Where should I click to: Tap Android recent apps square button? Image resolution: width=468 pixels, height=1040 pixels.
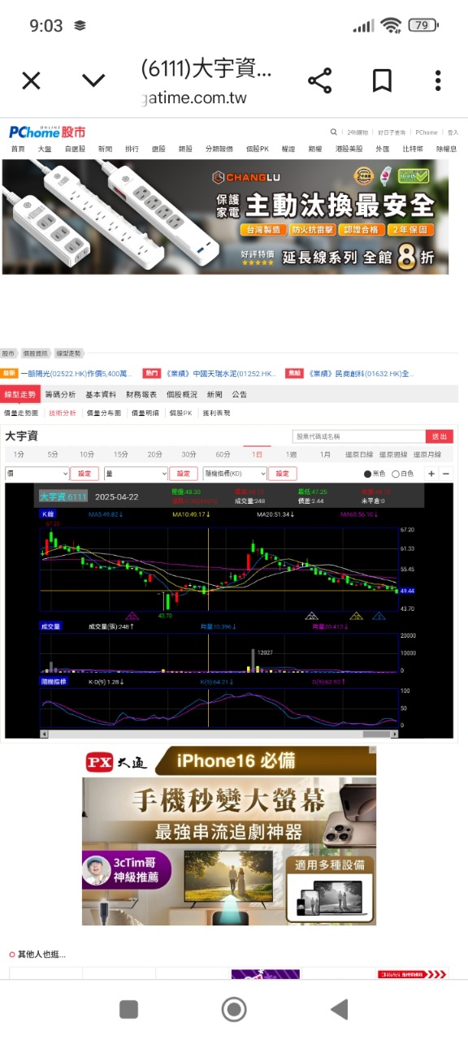(x=128, y=1009)
